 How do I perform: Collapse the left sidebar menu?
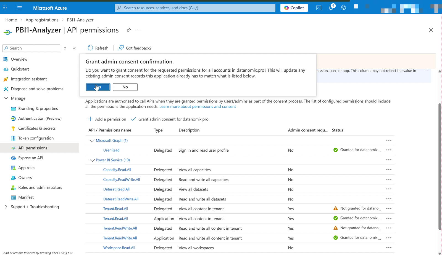point(74,48)
